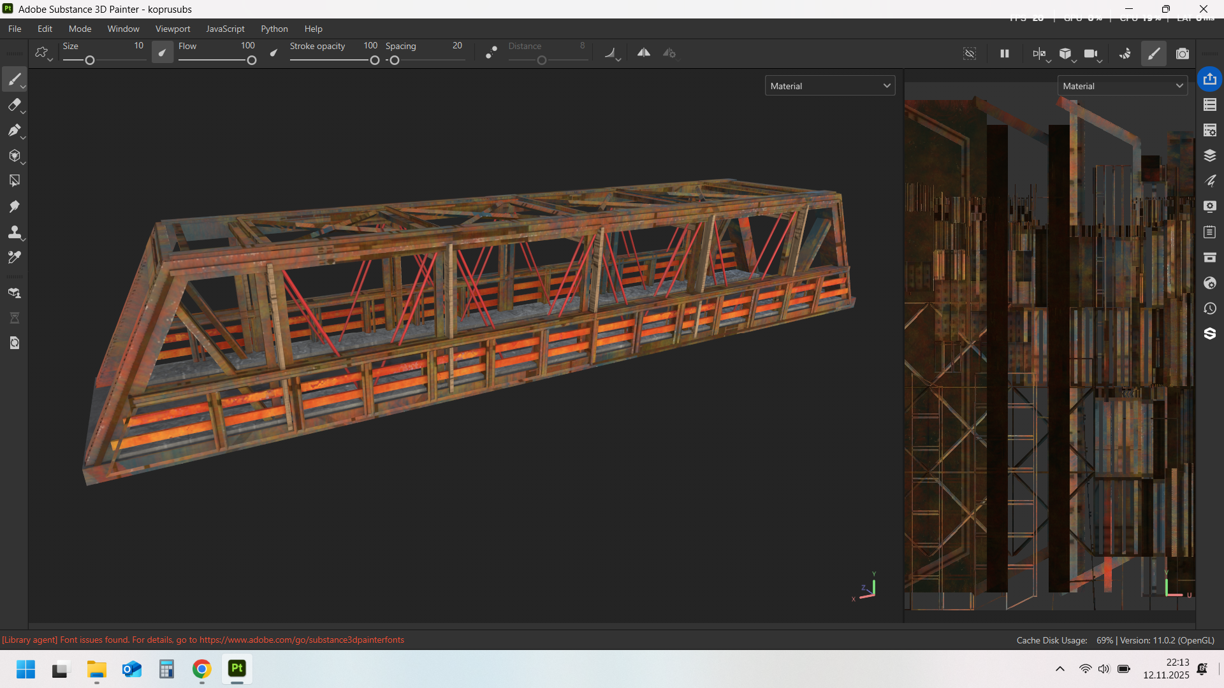
Task: Adjust the Flow slider handle
Action: (252, 61)
